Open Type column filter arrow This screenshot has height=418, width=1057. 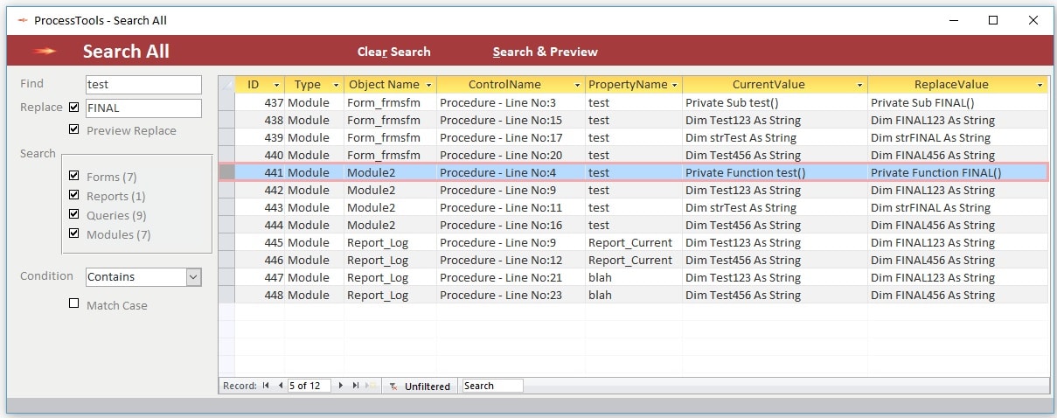[x=336, y=85]
